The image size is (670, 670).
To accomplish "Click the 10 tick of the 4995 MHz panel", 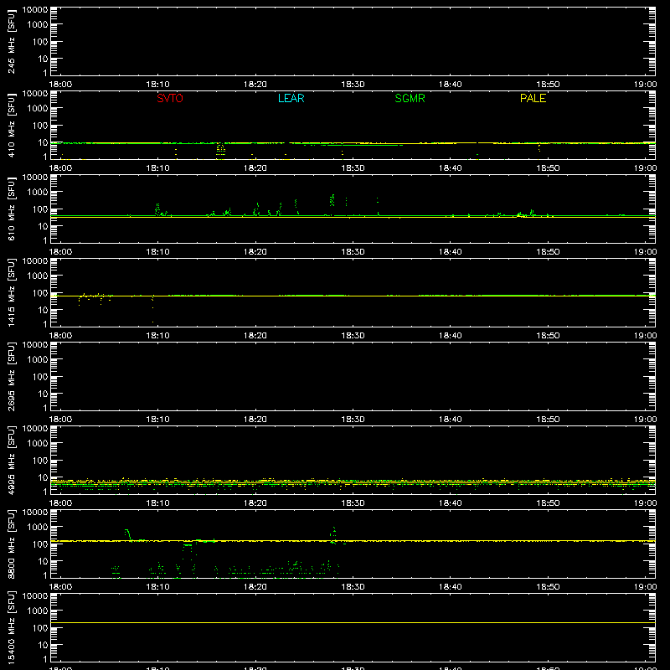I will point(44,477).
